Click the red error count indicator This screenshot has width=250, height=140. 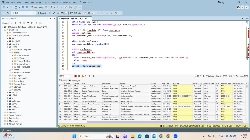click(x=77, y=76)
